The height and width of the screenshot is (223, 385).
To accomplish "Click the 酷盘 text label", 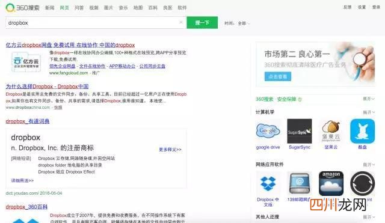I will [362, 147].
